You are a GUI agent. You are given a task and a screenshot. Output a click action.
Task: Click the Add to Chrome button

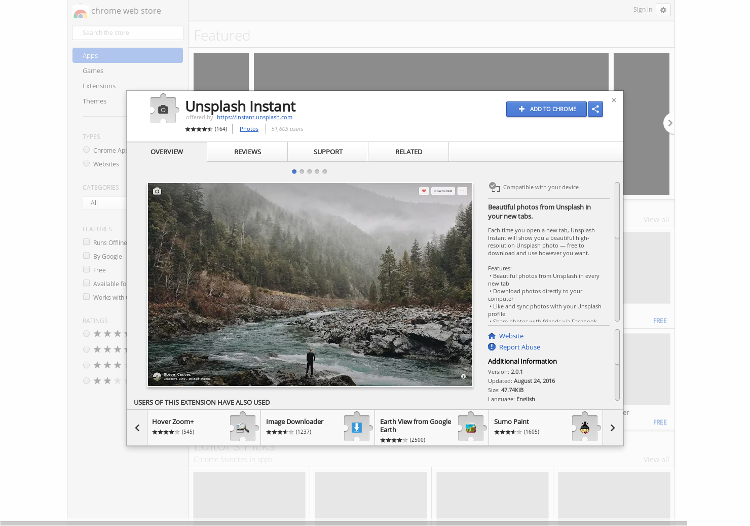[x=546, y=109]
